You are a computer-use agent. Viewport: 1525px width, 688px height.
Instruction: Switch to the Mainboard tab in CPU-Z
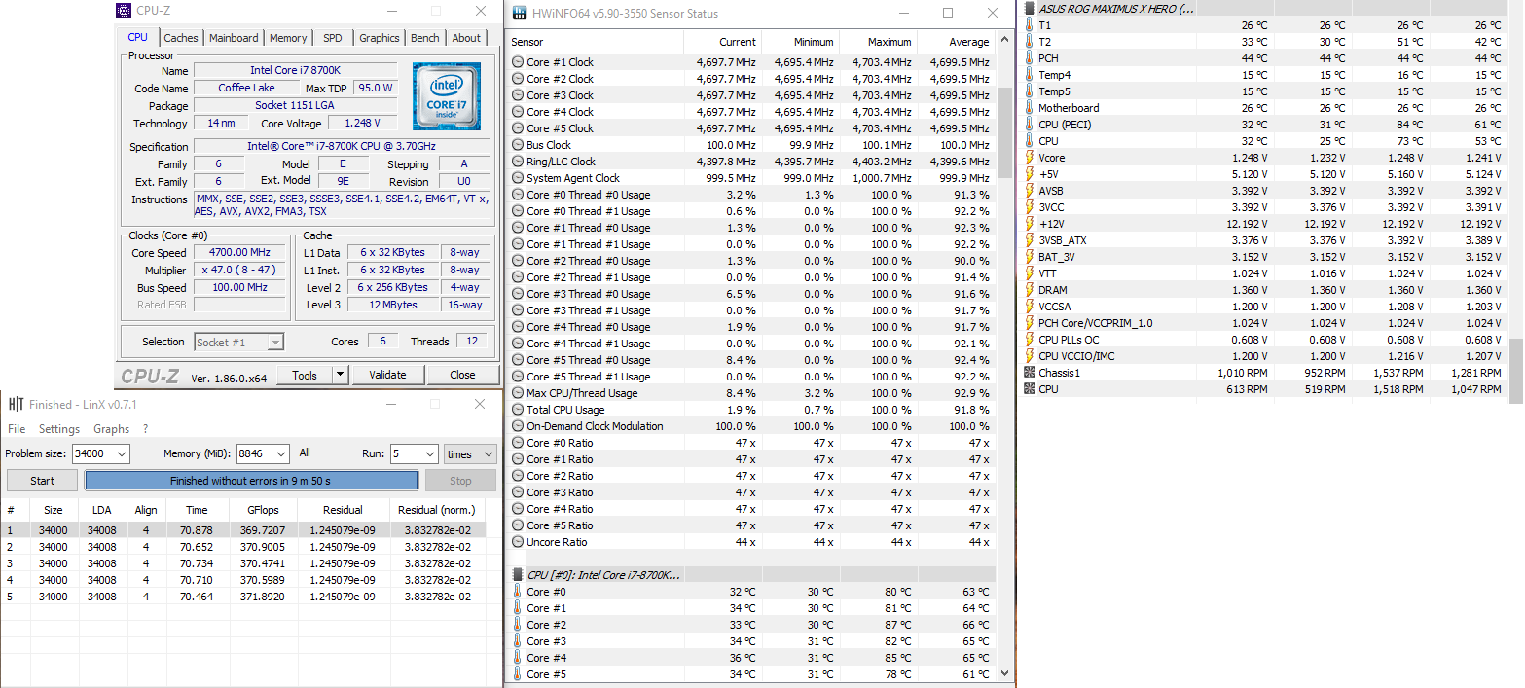[x=234, y=38]
